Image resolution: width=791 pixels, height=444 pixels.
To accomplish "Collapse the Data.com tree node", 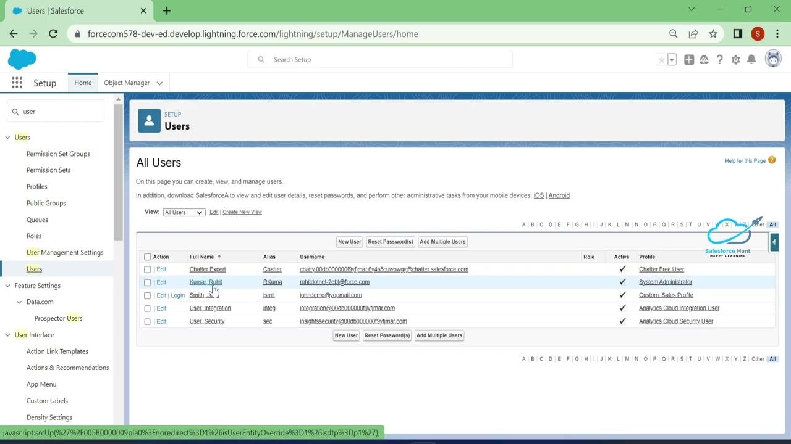I will coord(20,302).
